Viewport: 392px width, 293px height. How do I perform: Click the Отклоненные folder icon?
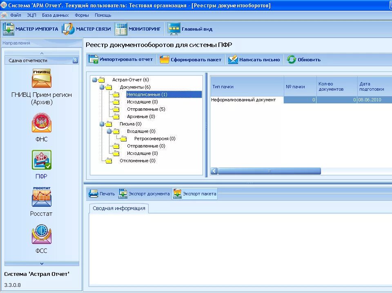coord(109,161)
